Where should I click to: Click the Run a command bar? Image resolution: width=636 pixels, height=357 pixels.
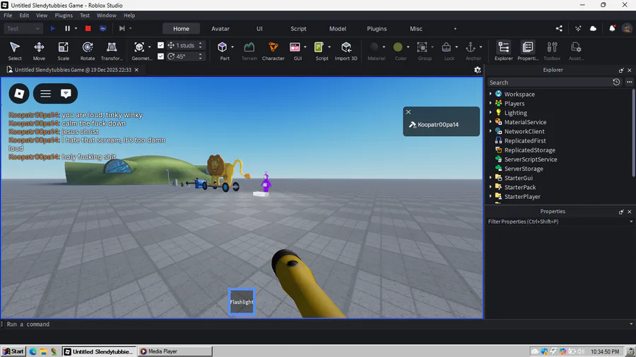point(317,325)
